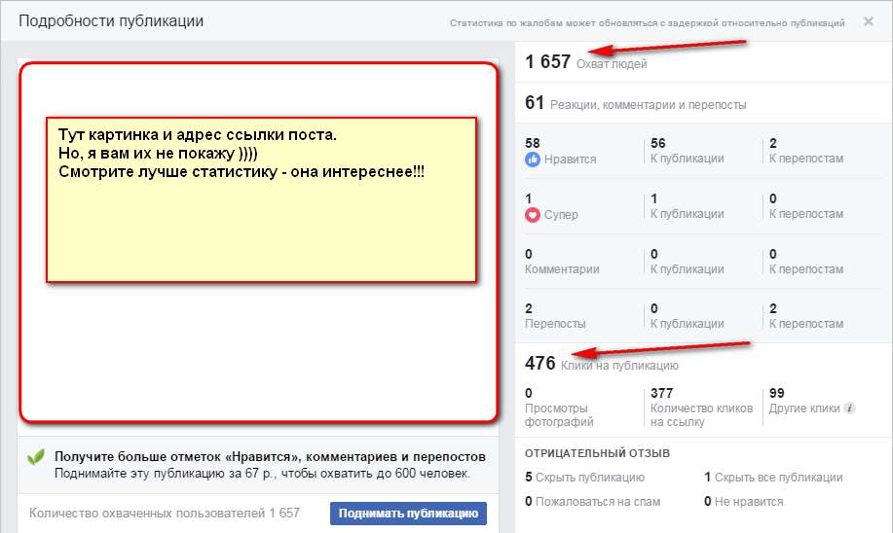Click the yellow note in post preview
The width and height of the screenshot is (893, 533).
click(261, 200)
